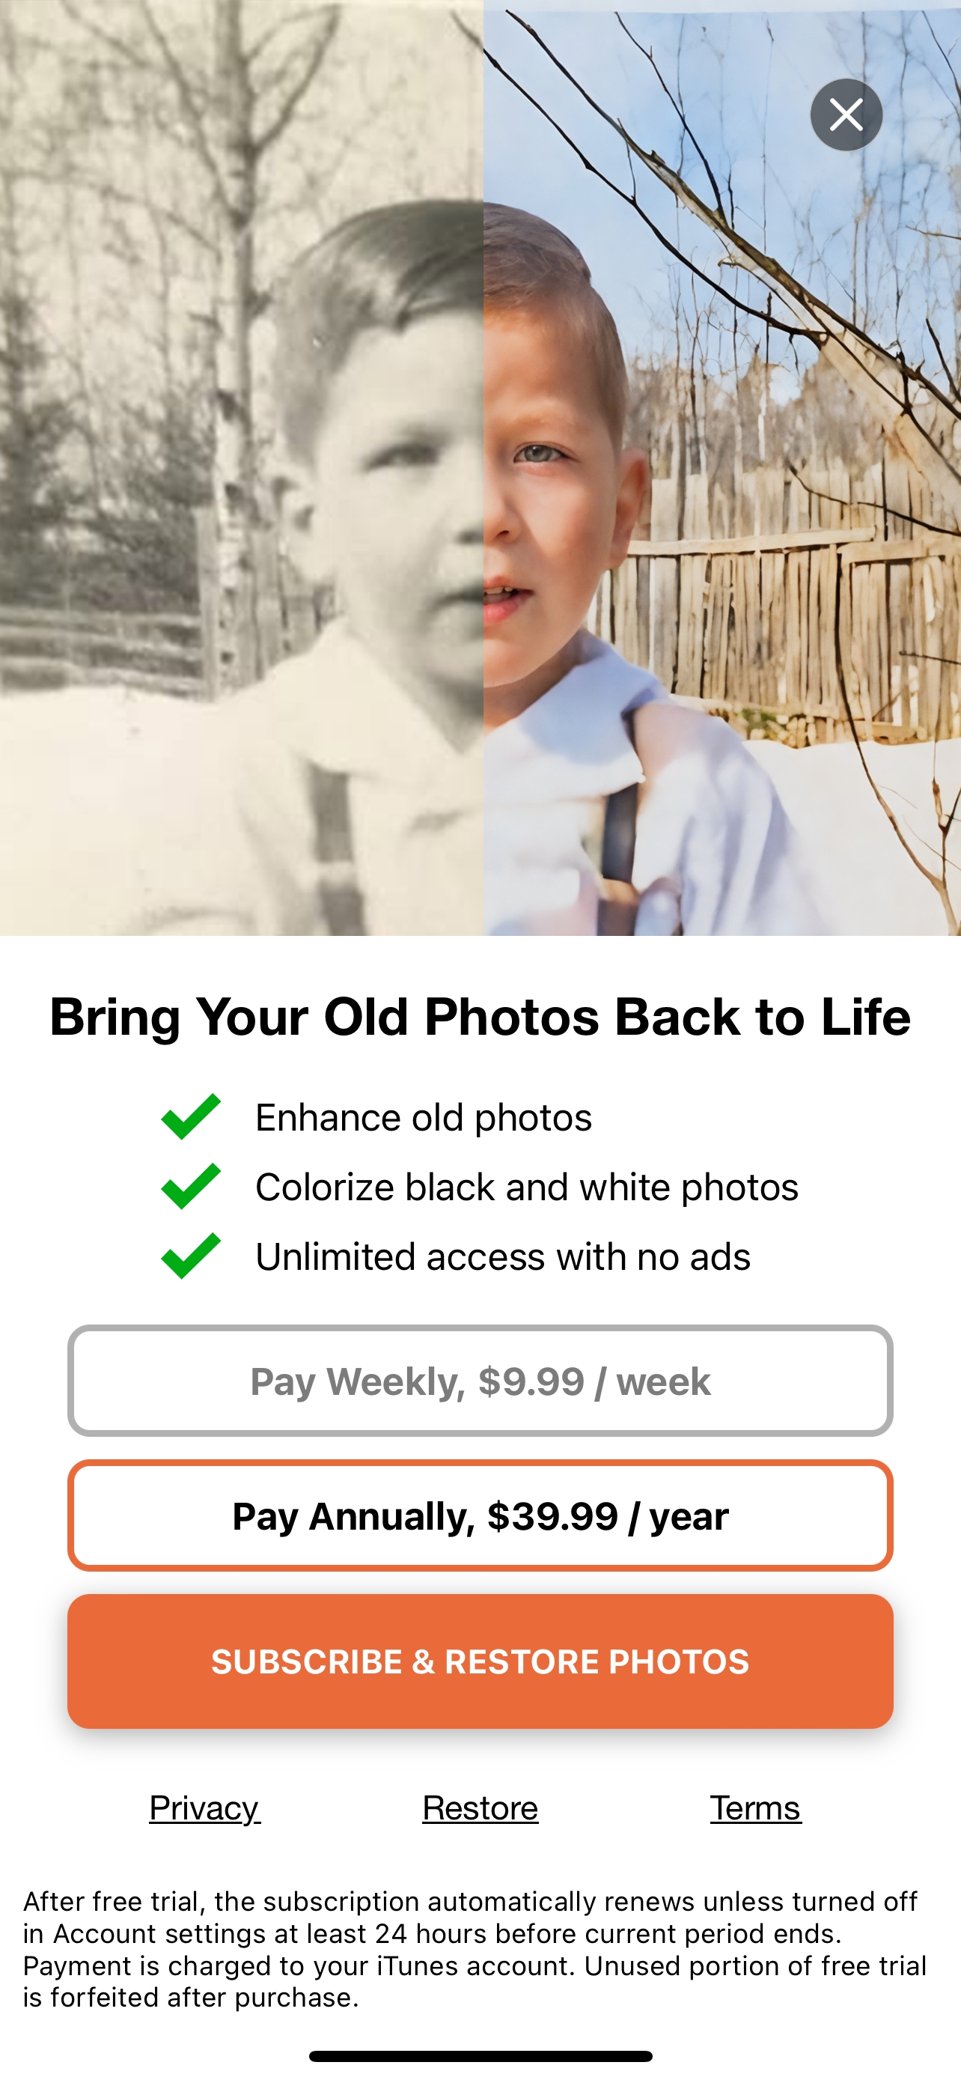This screenshot has height=2080, width=961.
Task: Click the green checkmark beside Enhance old photos
Action: pyautogui.click(x=192, y=1116)
